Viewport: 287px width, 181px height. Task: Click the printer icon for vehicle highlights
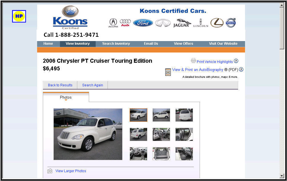coord(193,61)
